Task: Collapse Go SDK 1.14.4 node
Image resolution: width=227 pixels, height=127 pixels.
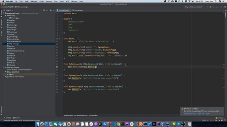Action: [x=6, y=72]
